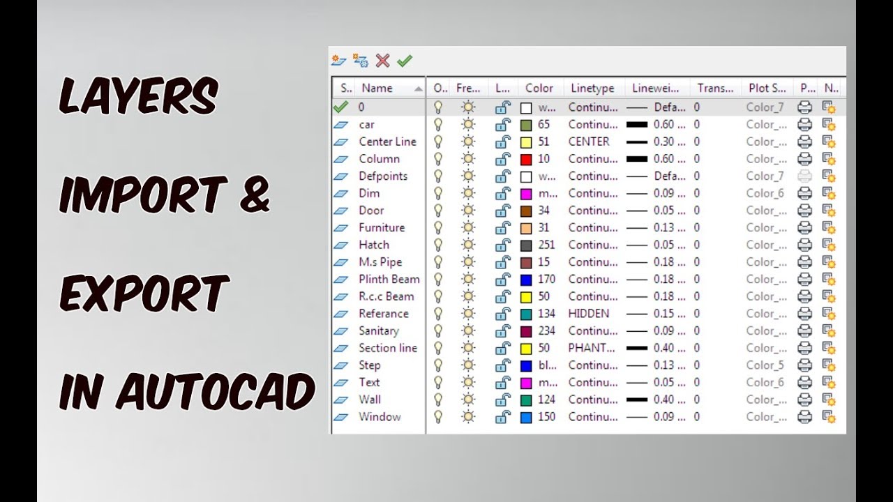
Task: Lock the Sanitary layer padlock
Action: pos(502,330)
